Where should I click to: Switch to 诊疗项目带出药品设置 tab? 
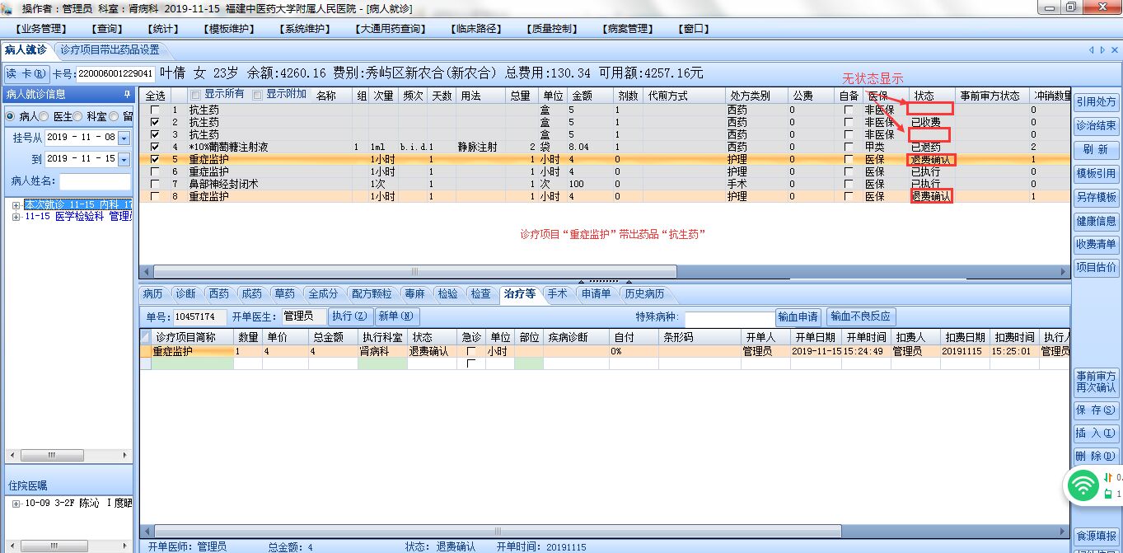tap(110, 49)
